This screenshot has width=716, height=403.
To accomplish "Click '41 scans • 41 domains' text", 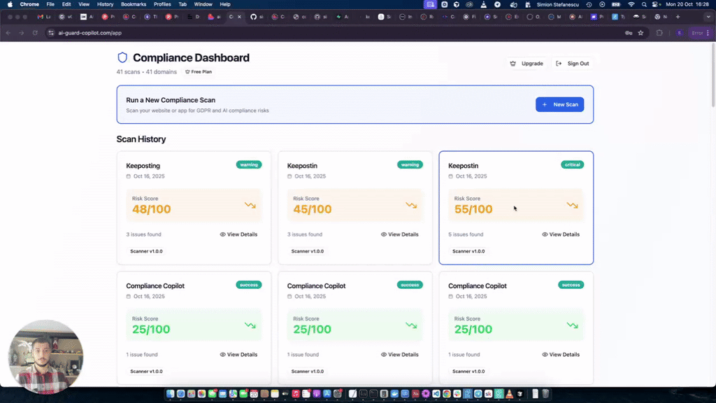I will (147, 72).
